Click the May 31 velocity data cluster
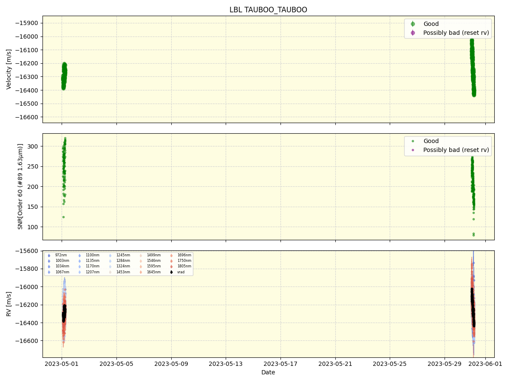Viewport: 510px width, 382px height. click(473, 67)
